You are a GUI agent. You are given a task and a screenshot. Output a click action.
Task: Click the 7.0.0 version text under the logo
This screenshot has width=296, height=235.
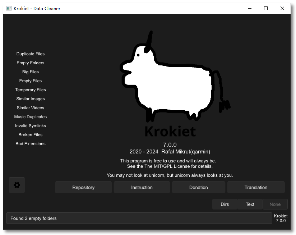pyautogui.click(x=170, y=145)
